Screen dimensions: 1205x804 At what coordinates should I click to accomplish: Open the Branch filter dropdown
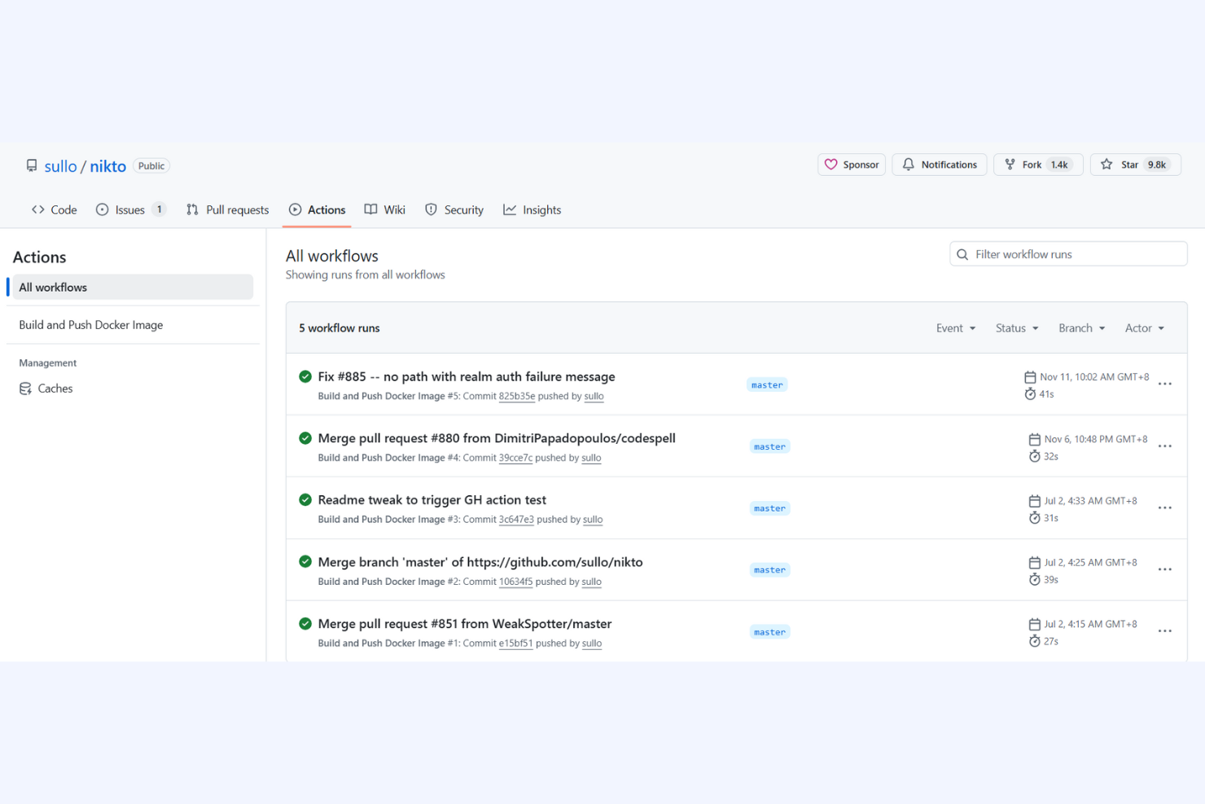click(1081, 327)
